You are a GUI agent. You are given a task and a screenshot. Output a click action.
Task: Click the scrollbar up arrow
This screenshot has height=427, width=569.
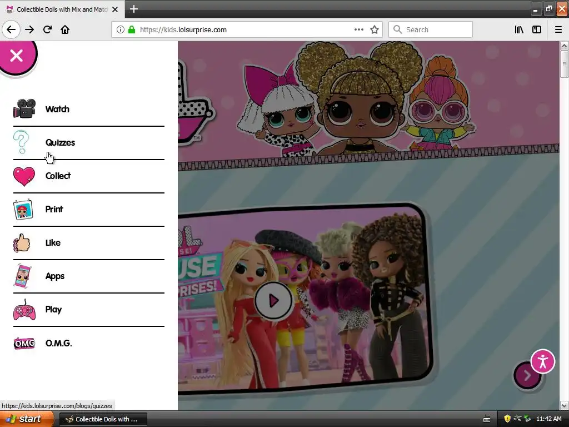coord(564,46)
